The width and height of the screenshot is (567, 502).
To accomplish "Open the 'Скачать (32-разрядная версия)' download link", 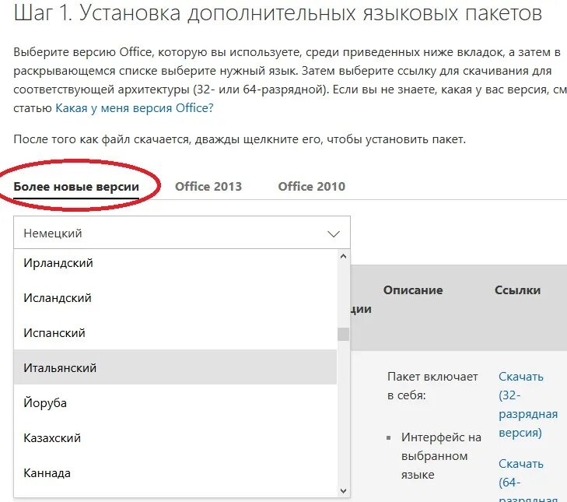I will coord(528,404).
